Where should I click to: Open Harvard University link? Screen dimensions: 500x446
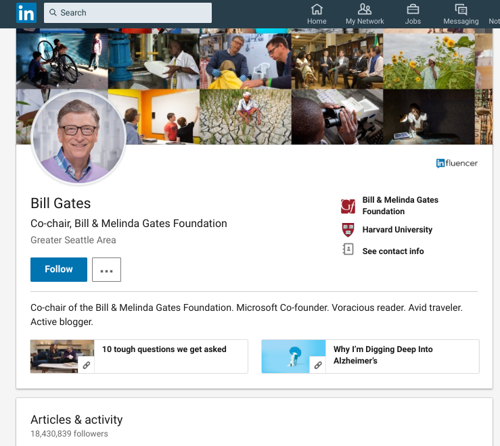coord(397,230)
